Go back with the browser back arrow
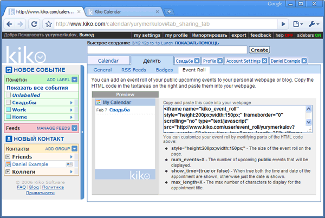The width and height of the screenshot is (325, 218). click(9, 24)
